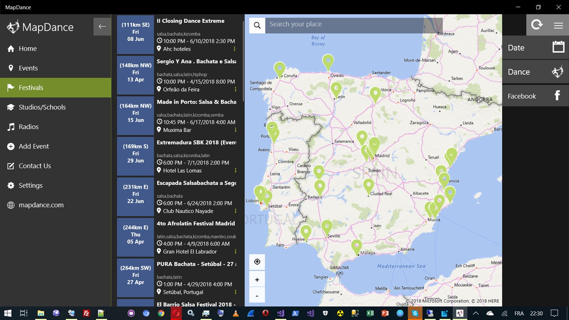This screenshot has width=569, height=320.
Task: Show hidden system tray icons
Action: pos(475,313)
